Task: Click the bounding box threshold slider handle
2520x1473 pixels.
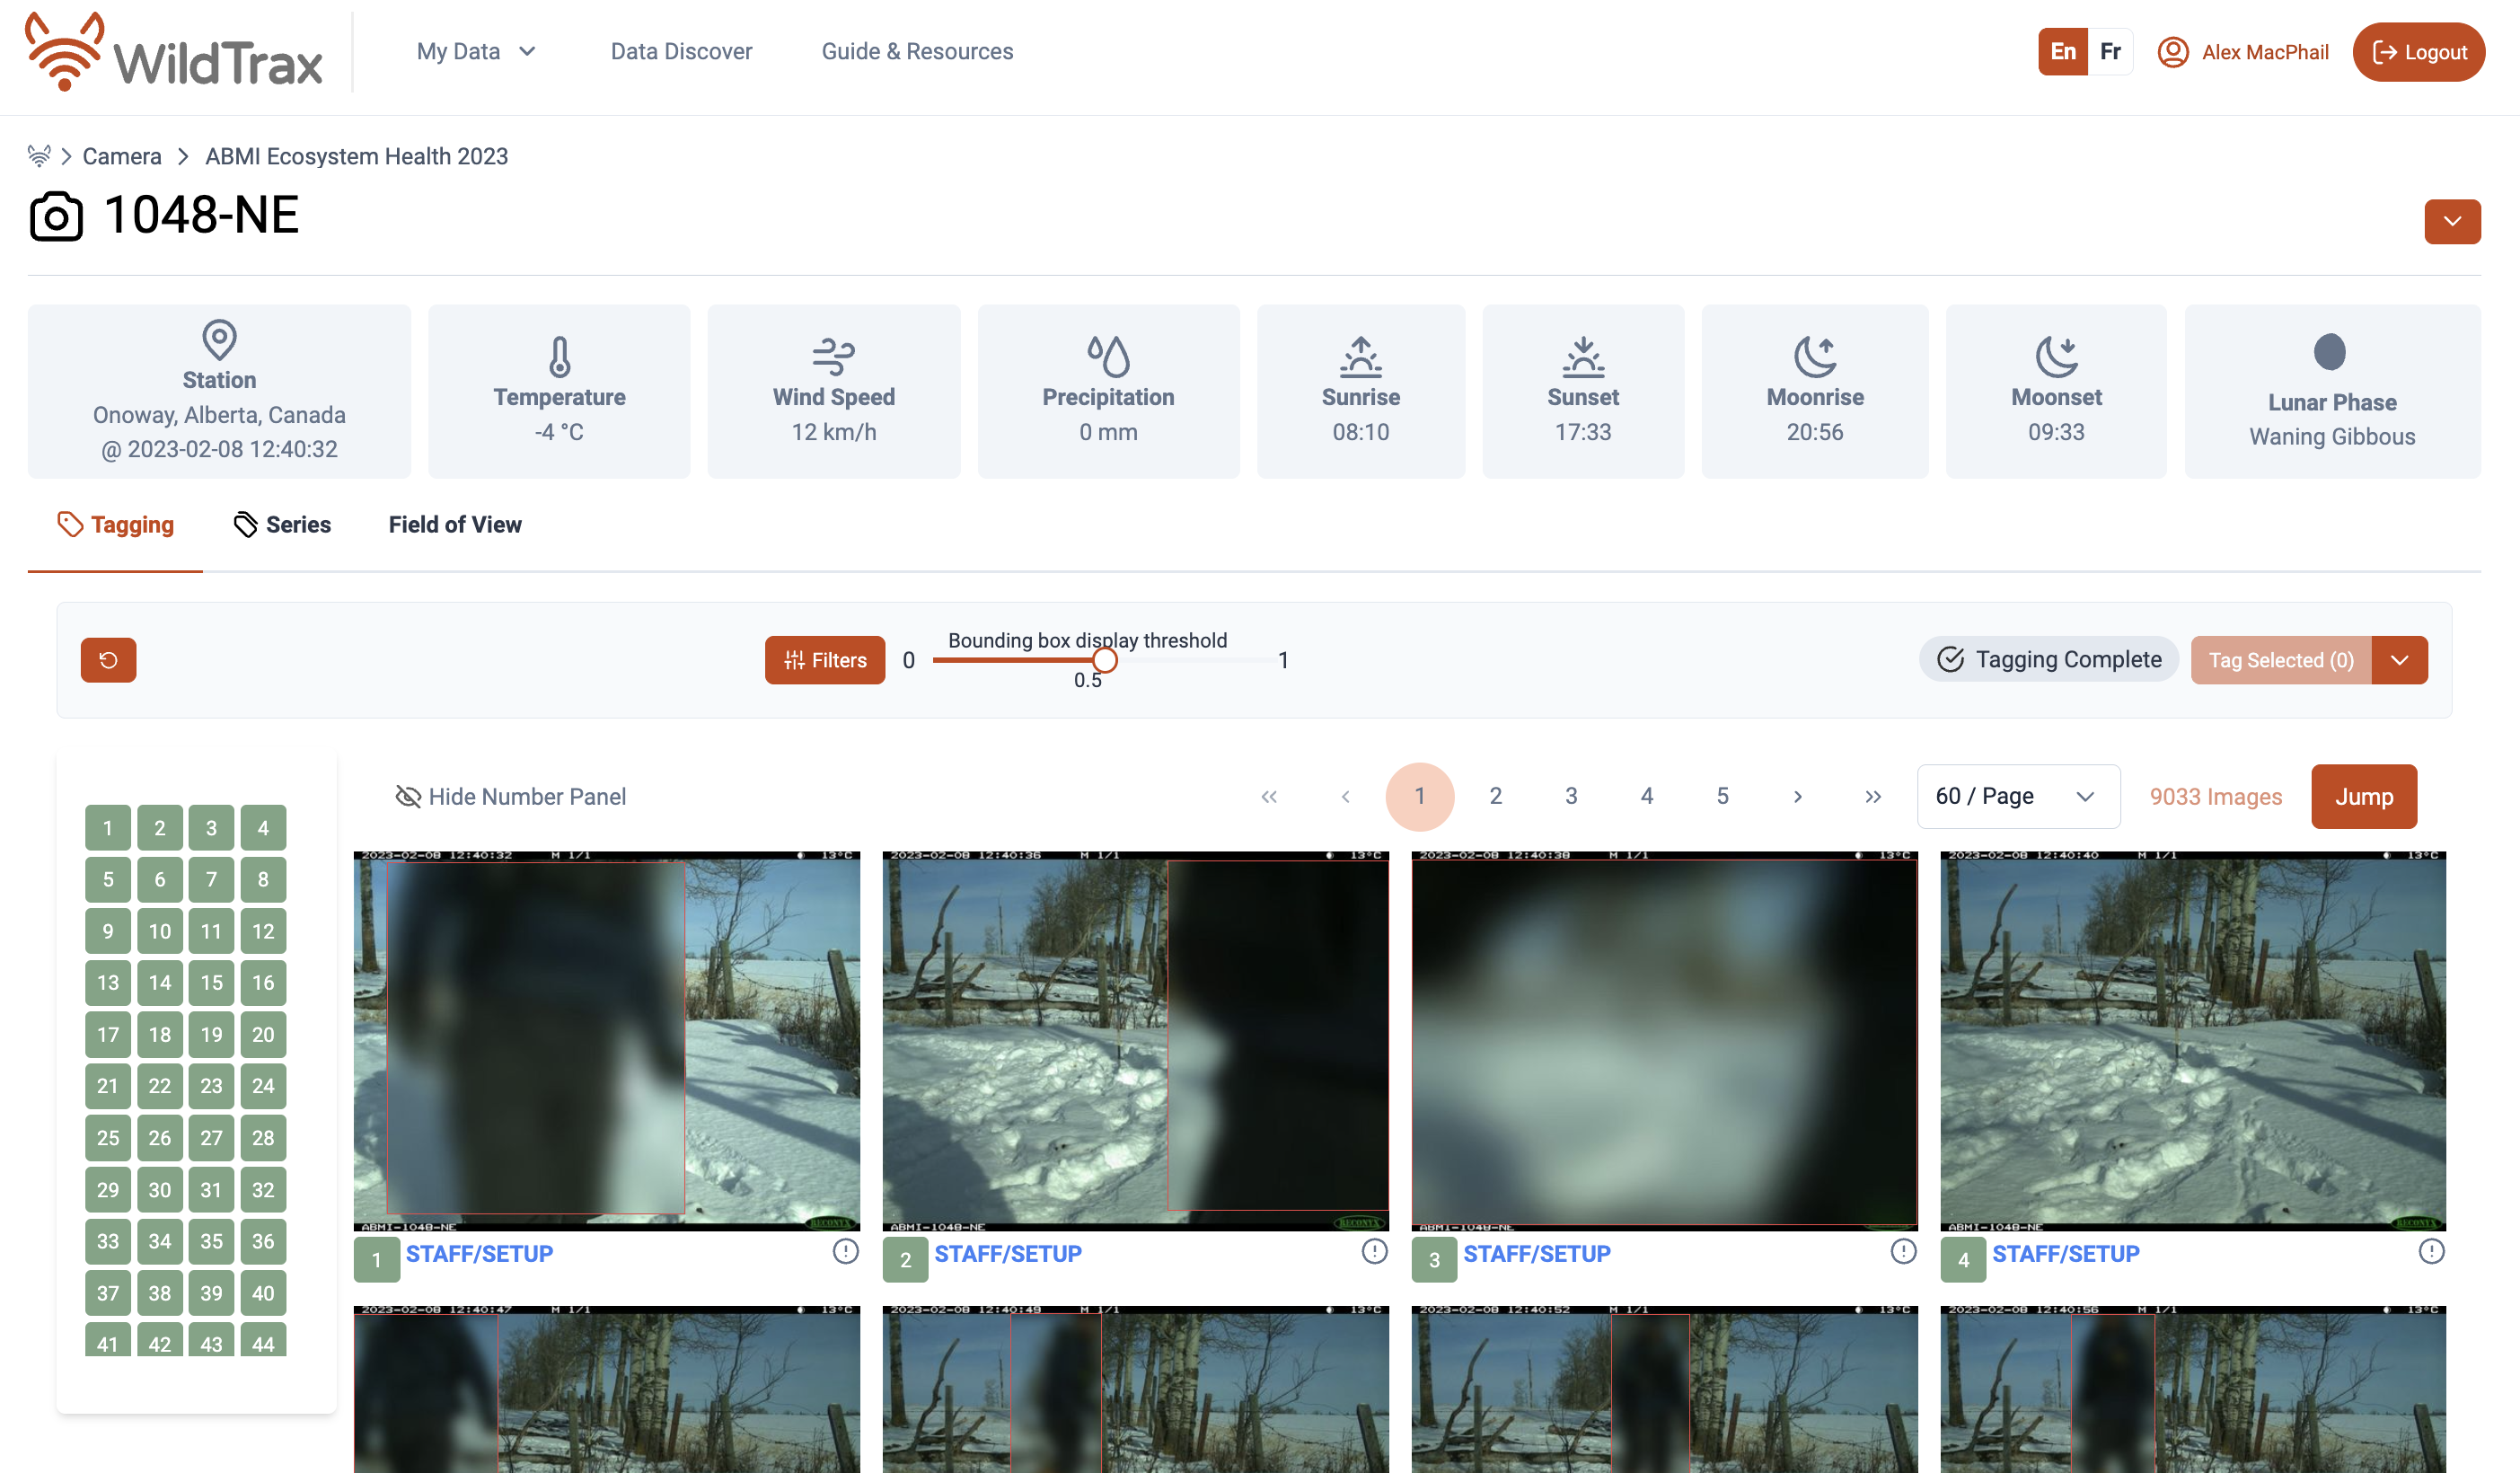Action: click(1104, 660)
